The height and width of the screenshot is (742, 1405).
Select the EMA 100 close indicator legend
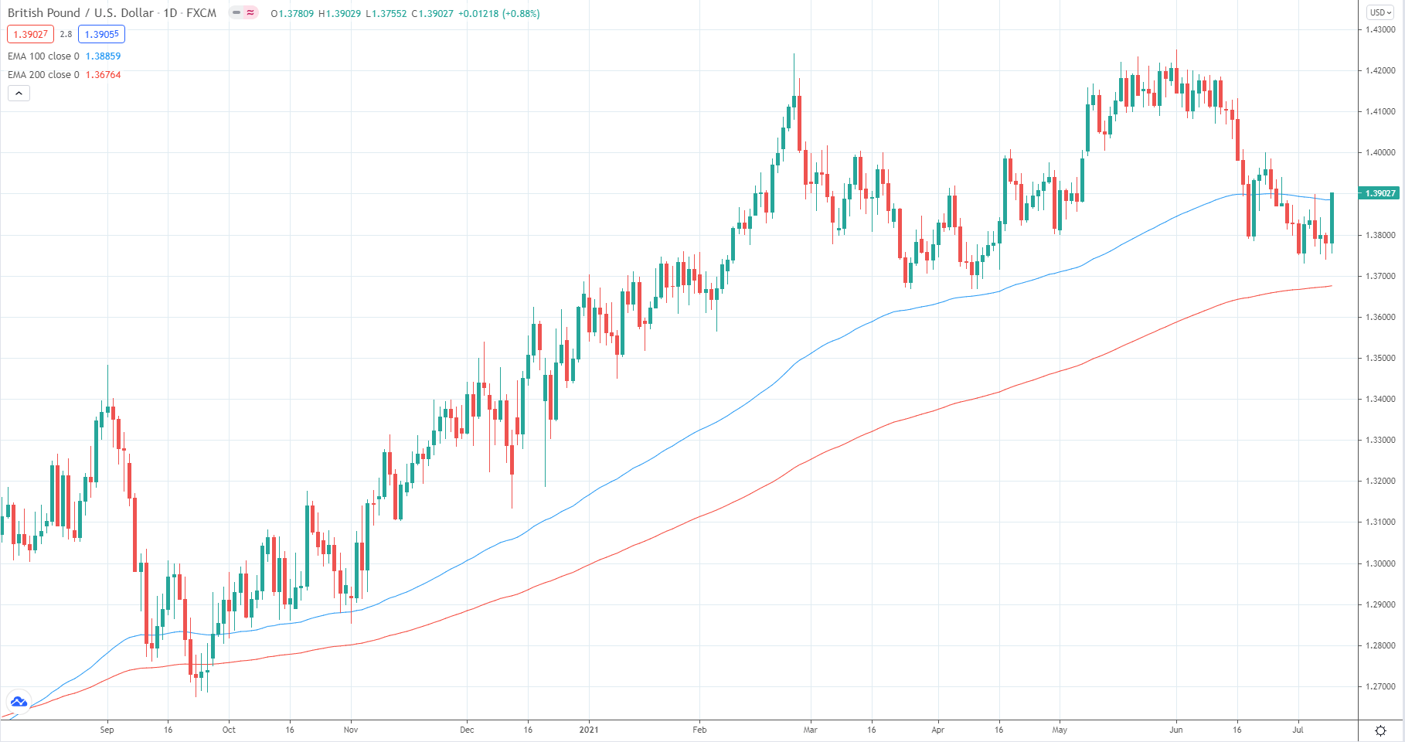point(43,56)
